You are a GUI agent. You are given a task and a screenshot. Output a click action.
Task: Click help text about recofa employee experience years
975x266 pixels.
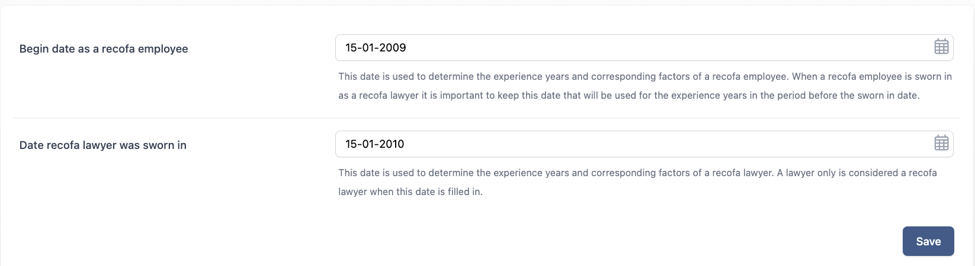tap(645, 86)
